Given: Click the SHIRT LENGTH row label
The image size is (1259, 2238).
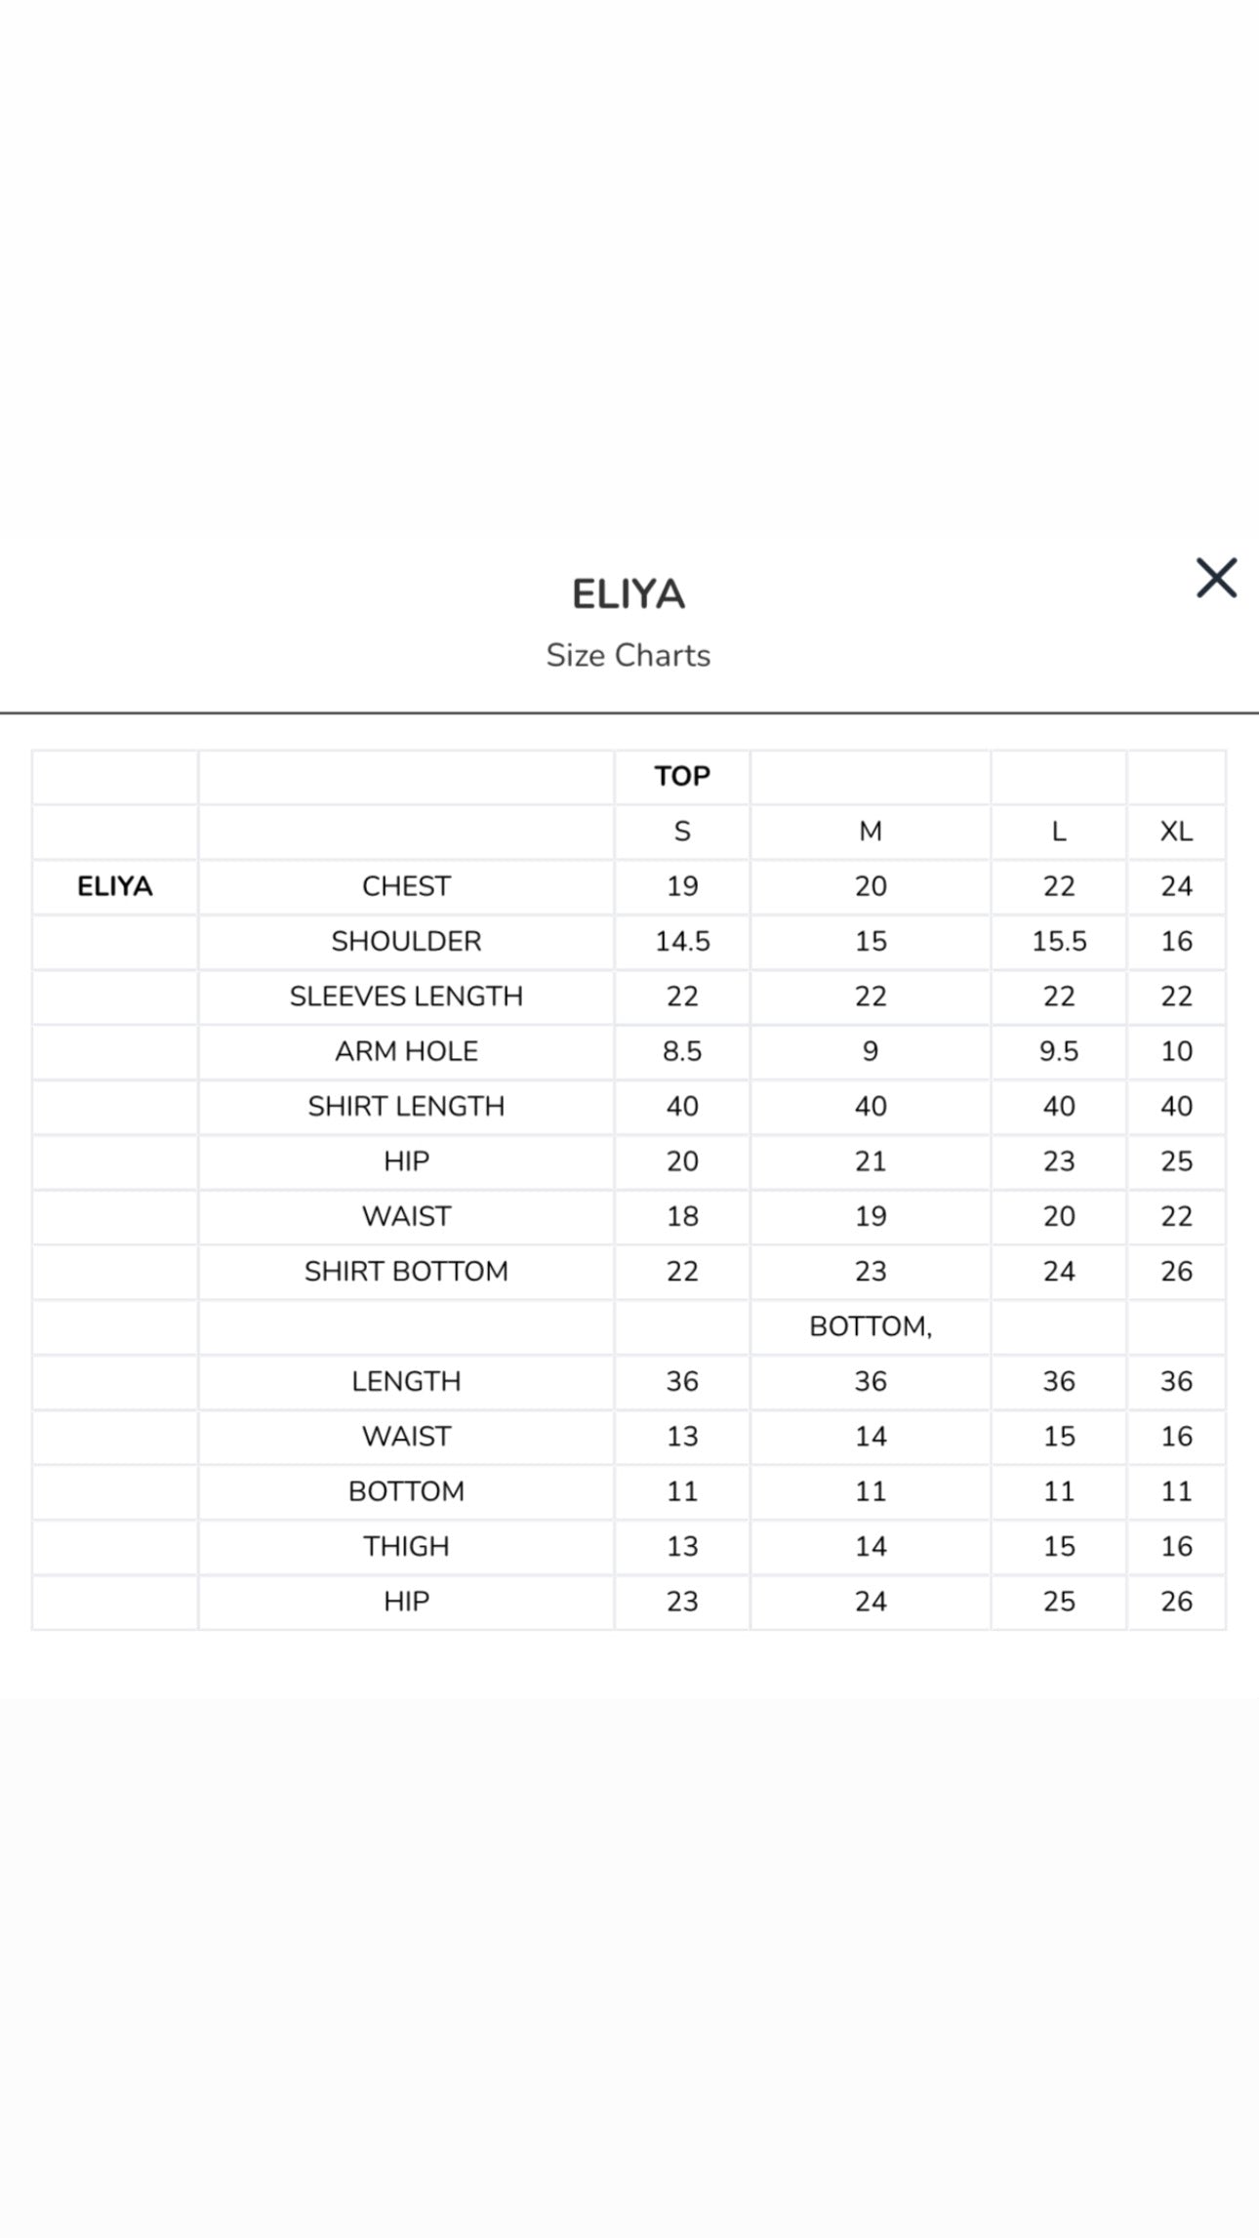Looking at the screenshot, I should 406,1106.
